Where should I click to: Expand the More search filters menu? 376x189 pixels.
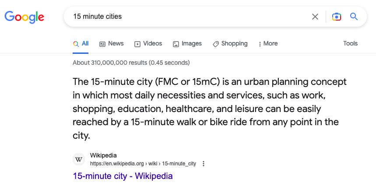[268, 44]
